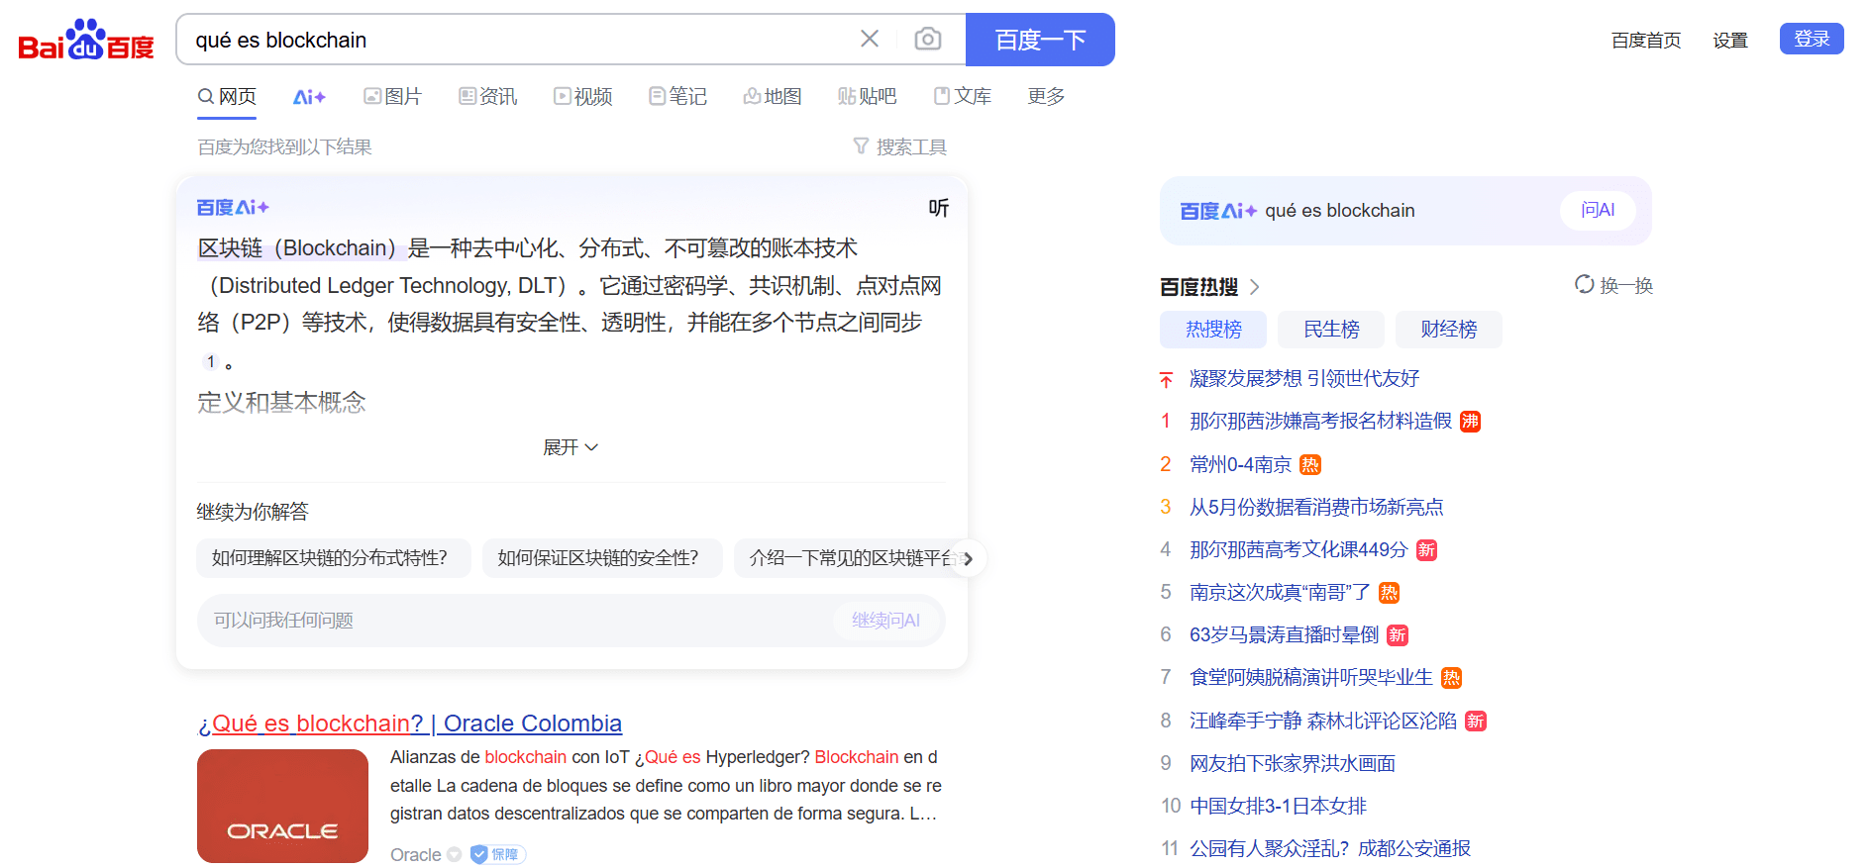Screen dimensions: 1869x868
Task: Click the 保障 verified badge
Action: click(497, 854)
